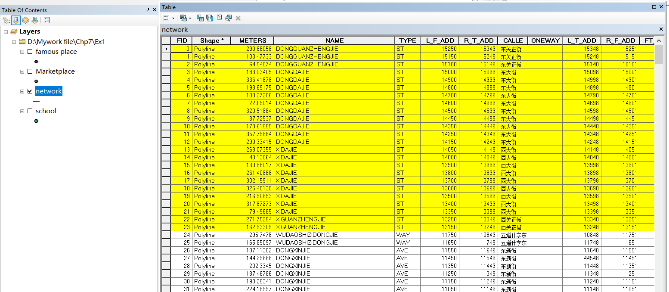The height and width of the screenshot is (292, 669).
Task: Click Zoom To Selected icon
Action: click(x=229, y=18)
